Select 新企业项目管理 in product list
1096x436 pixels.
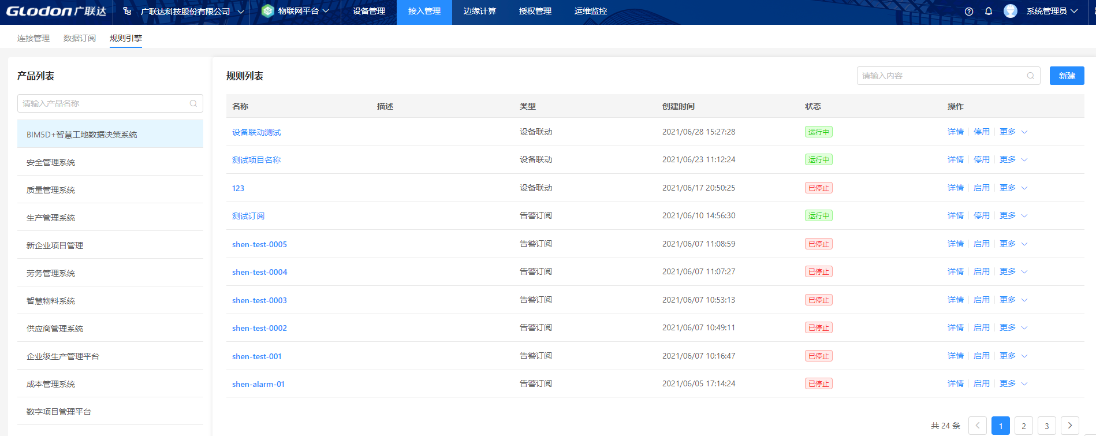click(x=110, y=245)
